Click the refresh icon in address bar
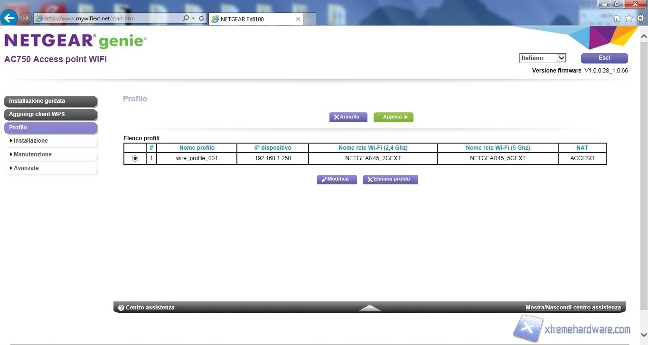This screenshot has width=648, height=345. 201,18
